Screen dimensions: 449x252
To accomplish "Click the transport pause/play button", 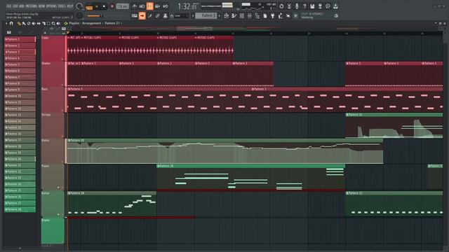I will pos(97,6).
